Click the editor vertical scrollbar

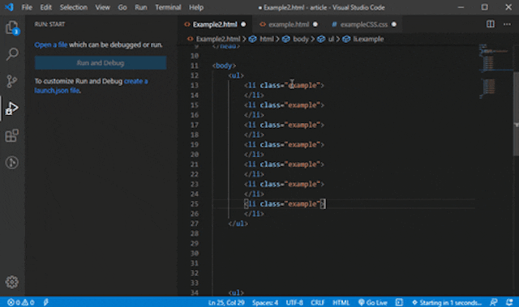[x=516, y=113]
